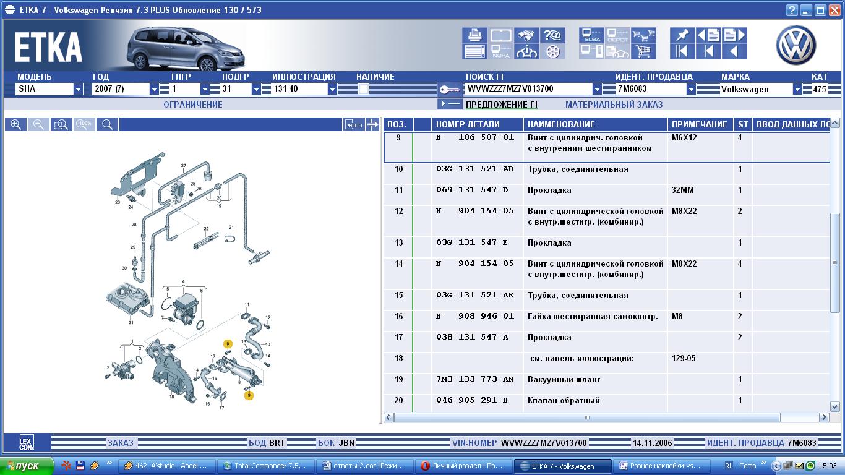Click the КАТ field showing 475
845x475 pixels.
(819, 89)
